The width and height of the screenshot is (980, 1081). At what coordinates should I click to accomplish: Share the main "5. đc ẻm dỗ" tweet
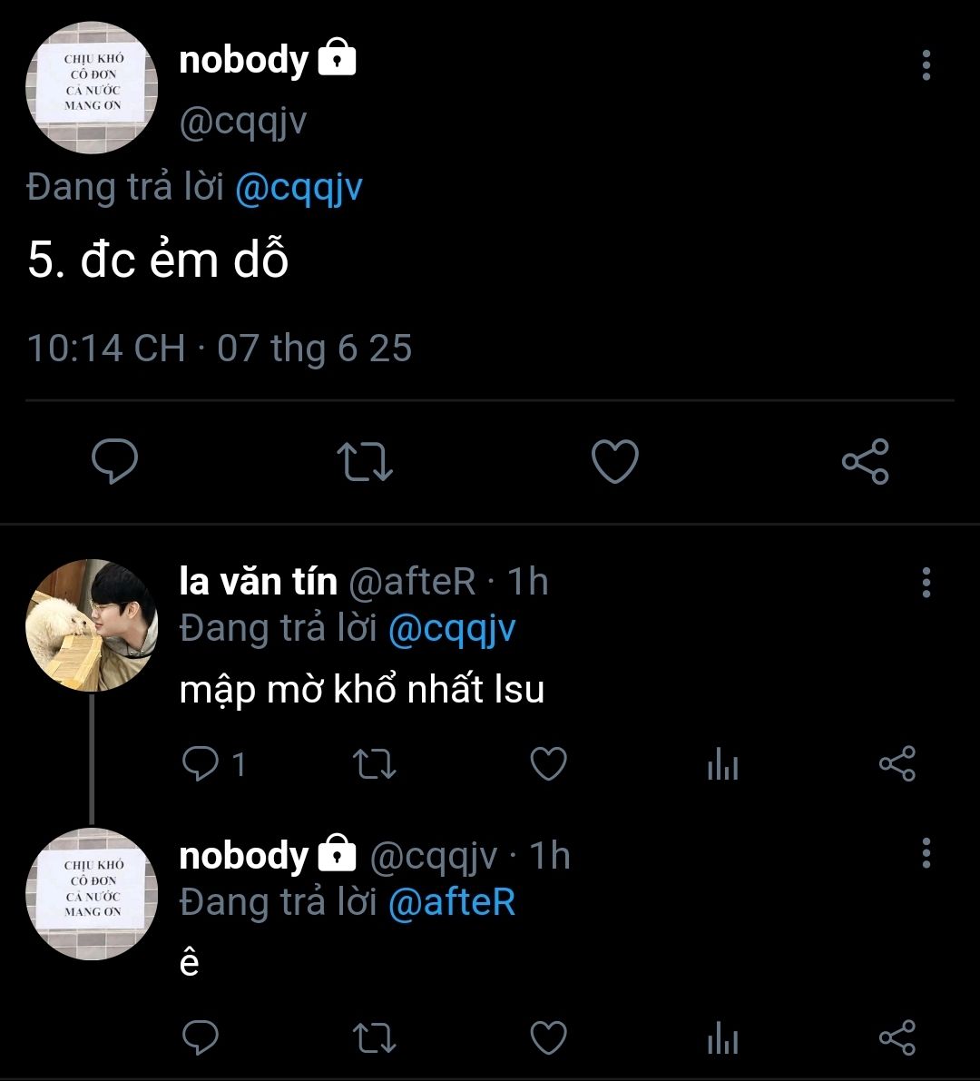[x=866, y=461]
